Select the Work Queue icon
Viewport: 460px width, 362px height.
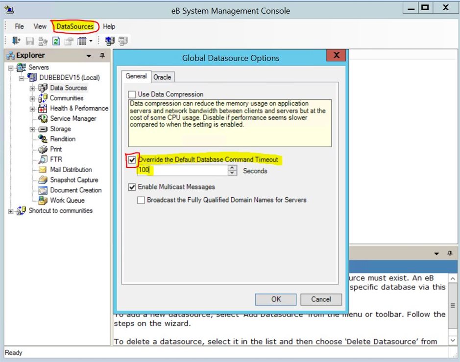point(43,200)
